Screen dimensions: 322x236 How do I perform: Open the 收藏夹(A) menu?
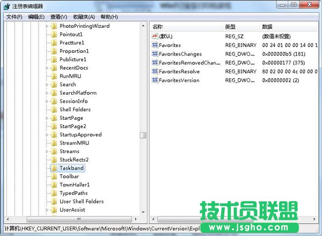(x=85, y=17)
